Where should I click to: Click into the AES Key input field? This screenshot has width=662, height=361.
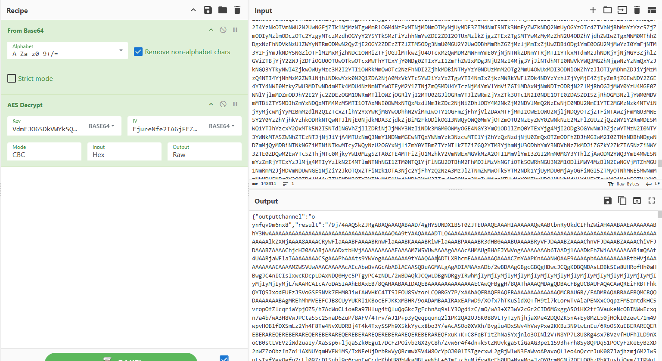[x=45, y=129]
